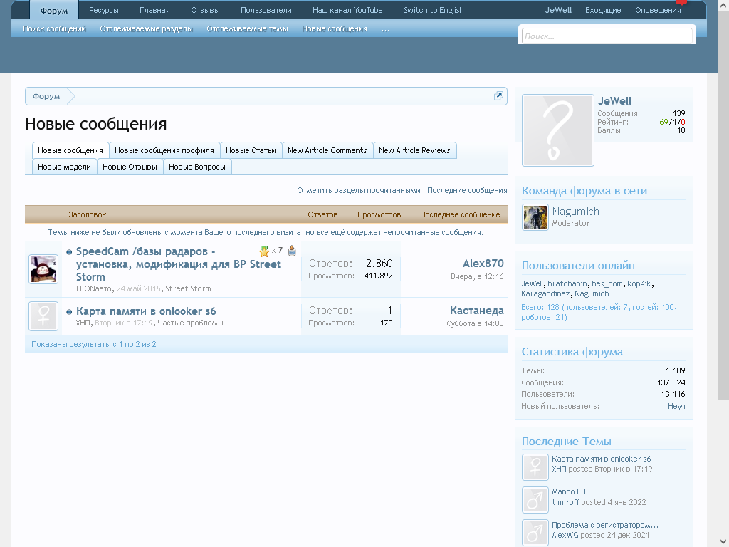Click the ХНП avatar in the thread list
The image size is (729, 547).
(x=43, y=316)
